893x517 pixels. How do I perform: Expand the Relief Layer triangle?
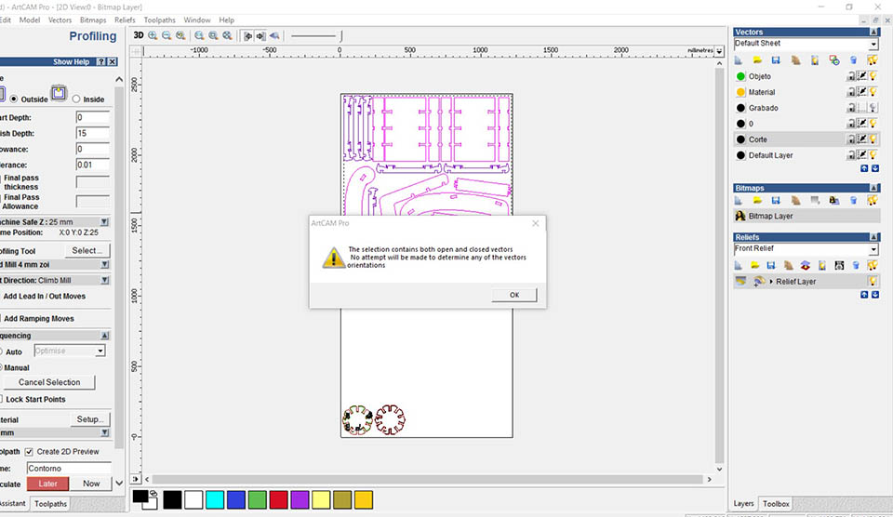click(x=771, y=281)
